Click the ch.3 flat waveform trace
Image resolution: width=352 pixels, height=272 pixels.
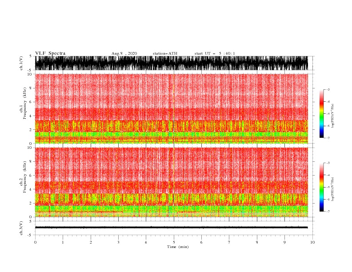[x=172, y=228]
